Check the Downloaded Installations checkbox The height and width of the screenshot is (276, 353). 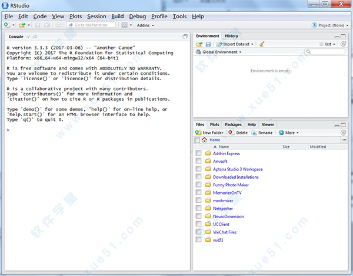click(198, 177)
